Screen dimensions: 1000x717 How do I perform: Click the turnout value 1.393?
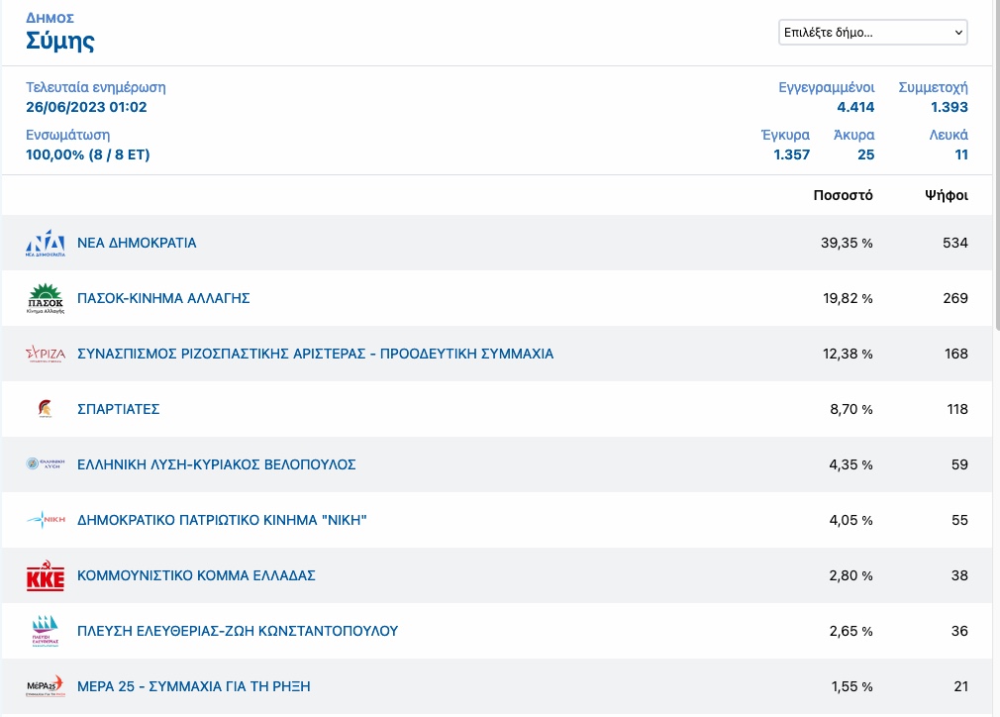click(x=949, y=107)
